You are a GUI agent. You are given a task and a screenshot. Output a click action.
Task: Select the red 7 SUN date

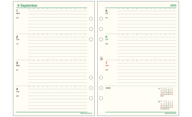107,64
